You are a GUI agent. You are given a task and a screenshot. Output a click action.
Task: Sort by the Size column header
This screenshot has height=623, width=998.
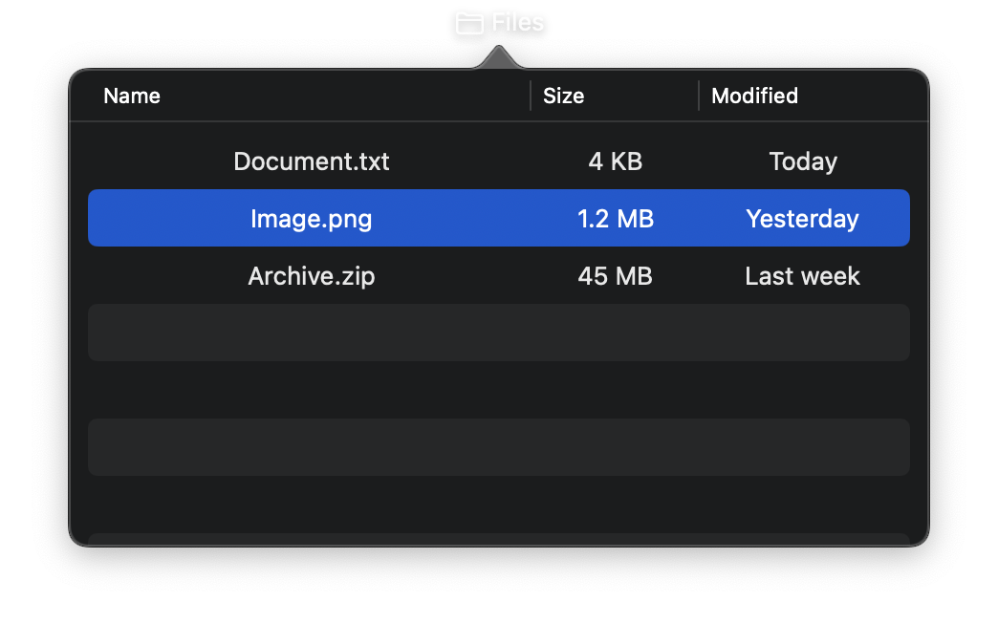pyautogui.click(x=563, y=97)
